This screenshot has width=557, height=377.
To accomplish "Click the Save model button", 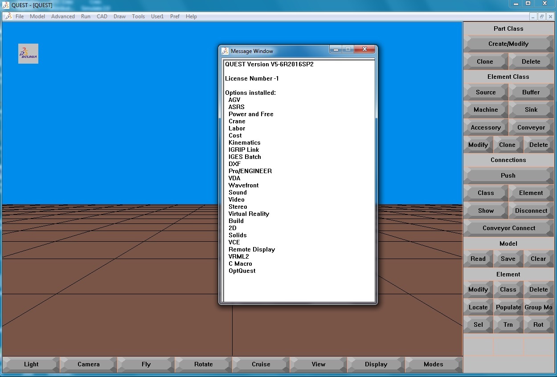I will pos(508,259).
